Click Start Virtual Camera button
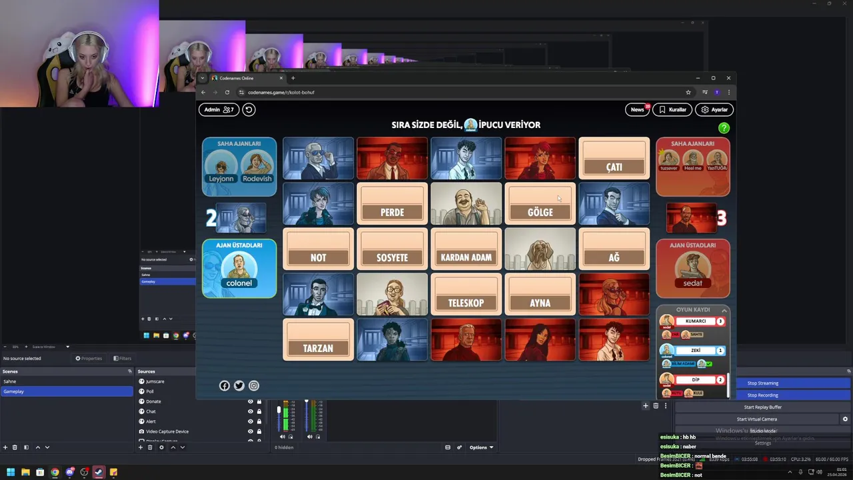The height and width of the screenshot is (480, 853). [x=756, y=419]
